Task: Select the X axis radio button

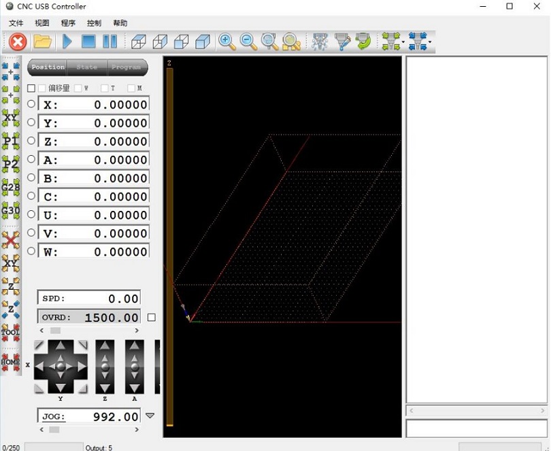Action: coord(31,103)
